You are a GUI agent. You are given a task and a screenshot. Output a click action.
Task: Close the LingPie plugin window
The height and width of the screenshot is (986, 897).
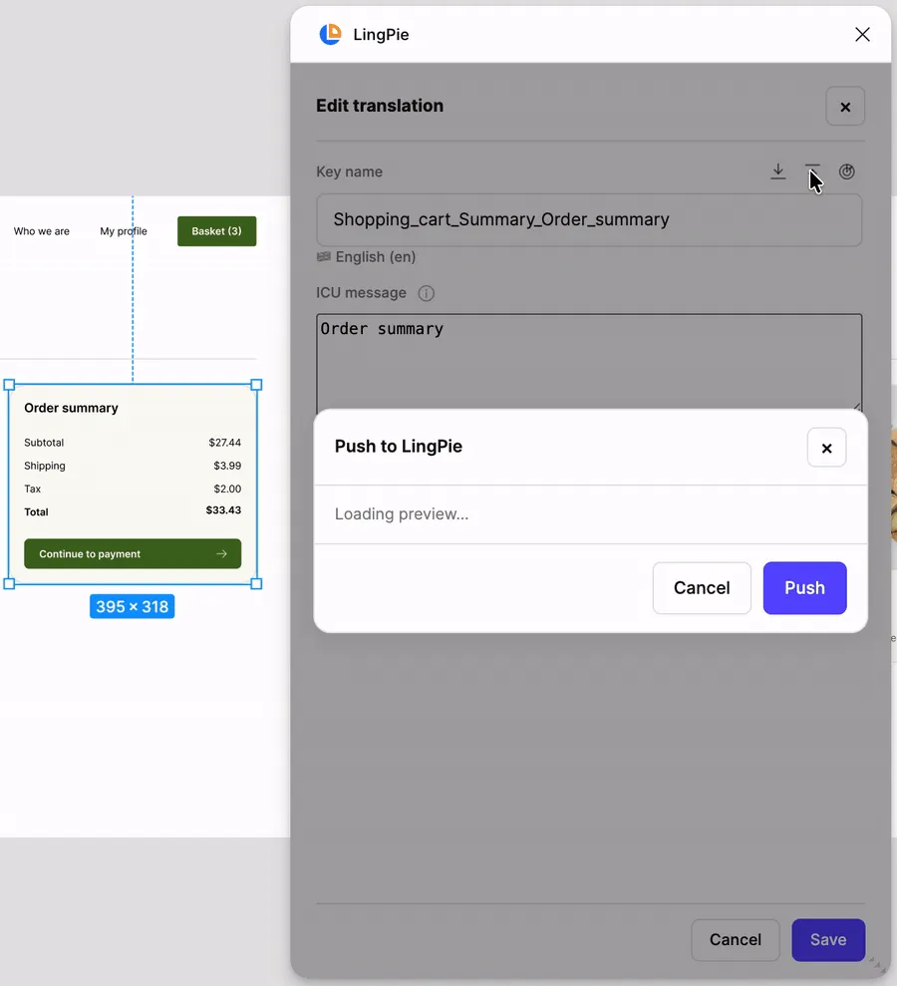pos(862,34)
